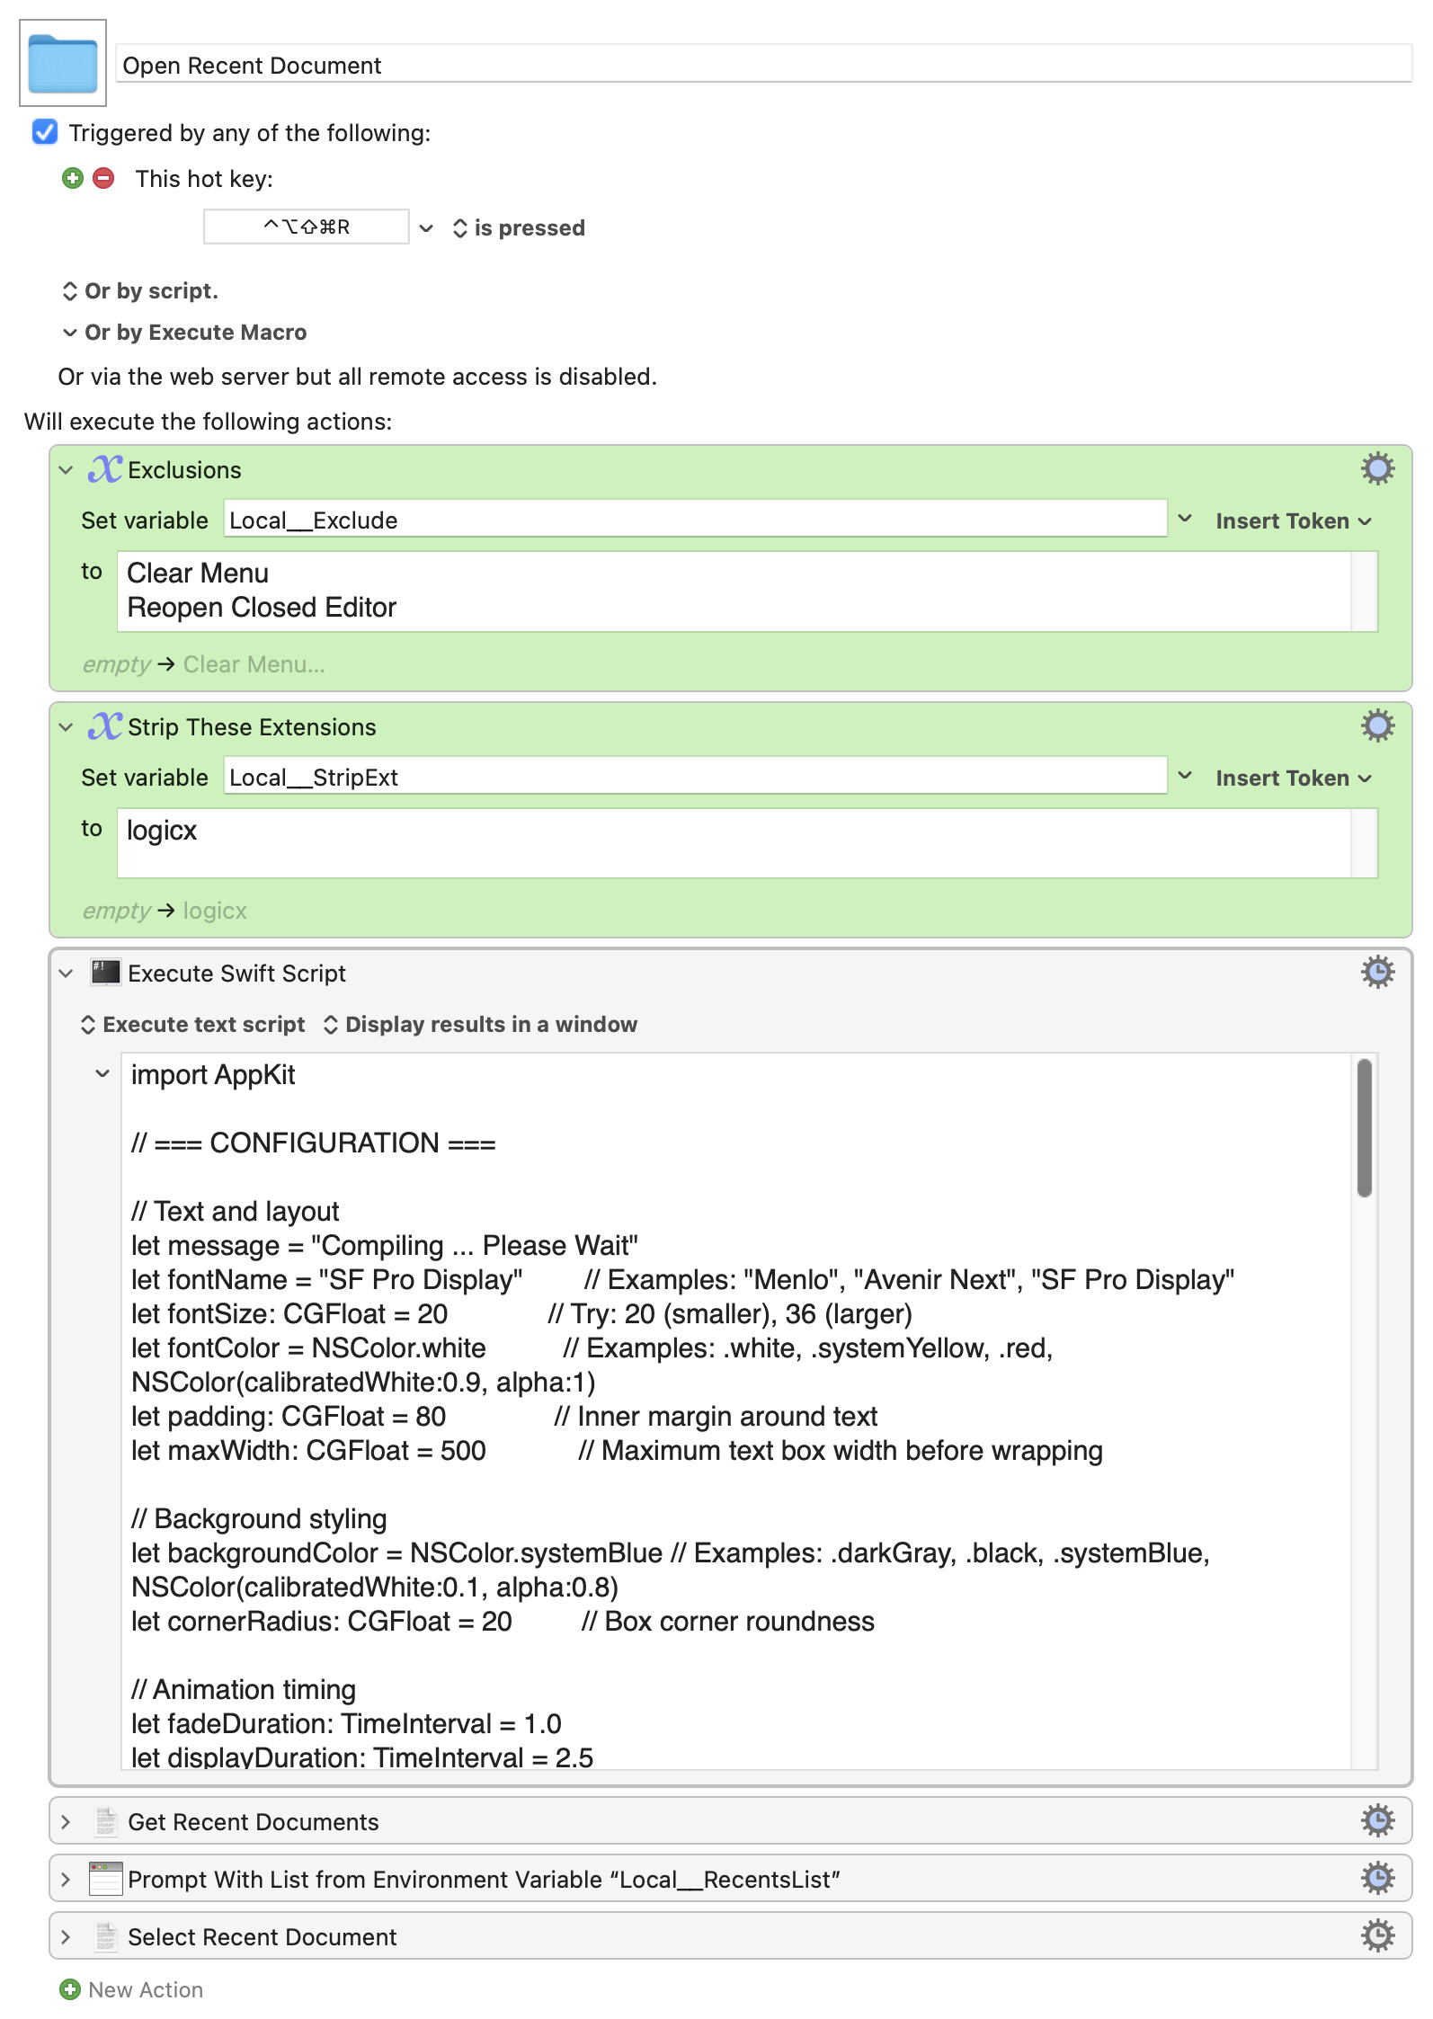Screen dimensions: 1433x2019
Task: Collapse the Exclusions action
Action: tap(66, 470)
